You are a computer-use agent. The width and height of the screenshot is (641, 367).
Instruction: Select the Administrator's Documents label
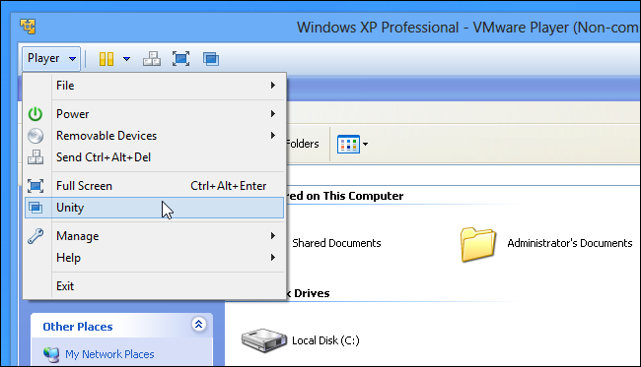coord(570,243)
